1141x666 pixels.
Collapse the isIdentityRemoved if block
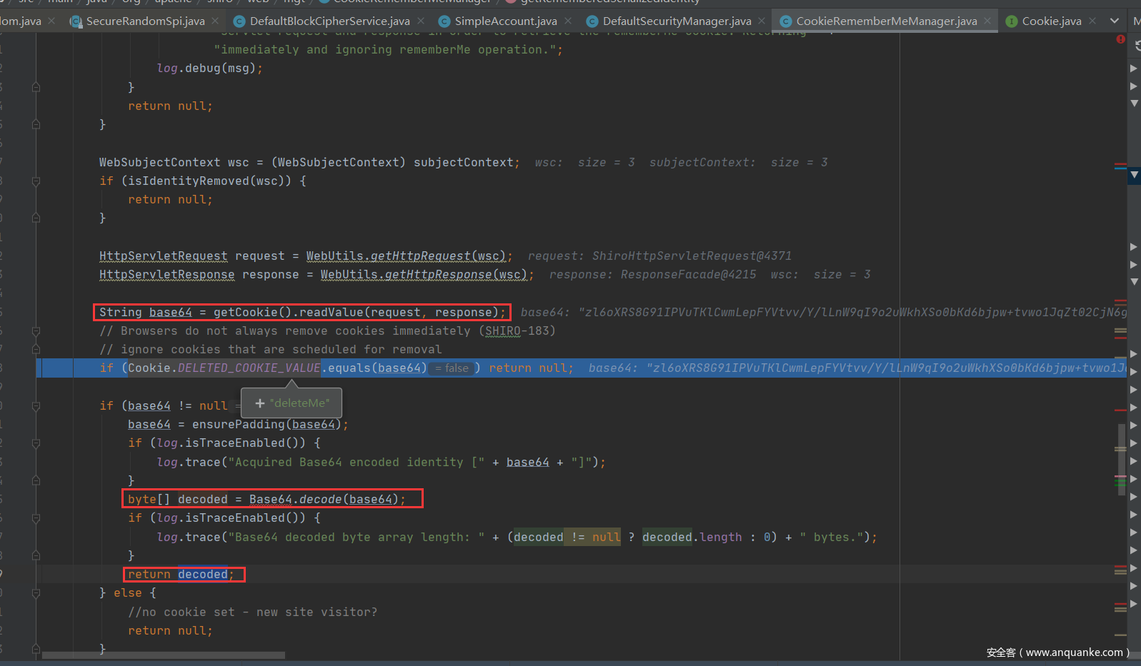36,181
